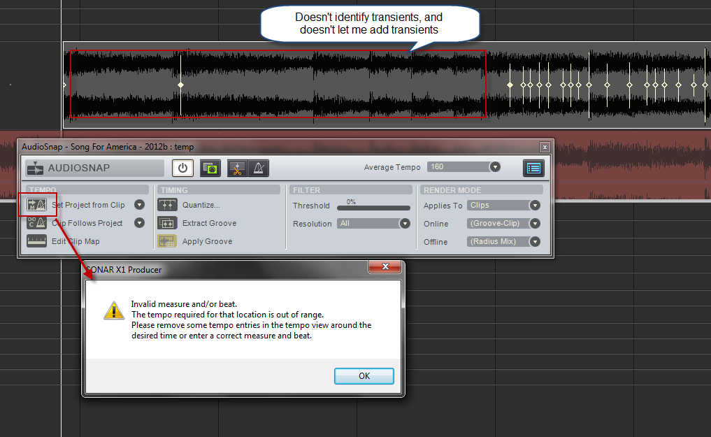Image resolution: width=711 pixels, height=437 pixels.
Task: Click OK in the error dialog
Action: 364,375
